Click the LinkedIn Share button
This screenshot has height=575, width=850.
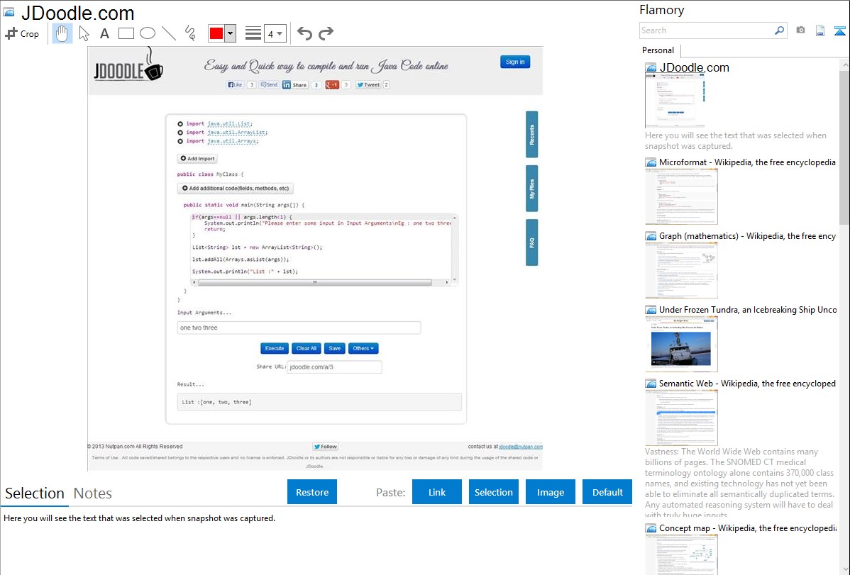pyautogui.click(x=295, y=84)
